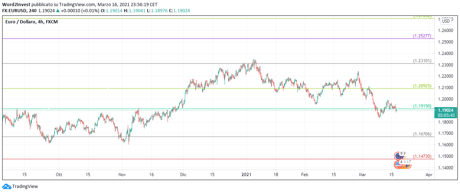
Task: Select the (1.20925) green level label
Action: pyautogui.click(x=422, y=86)
